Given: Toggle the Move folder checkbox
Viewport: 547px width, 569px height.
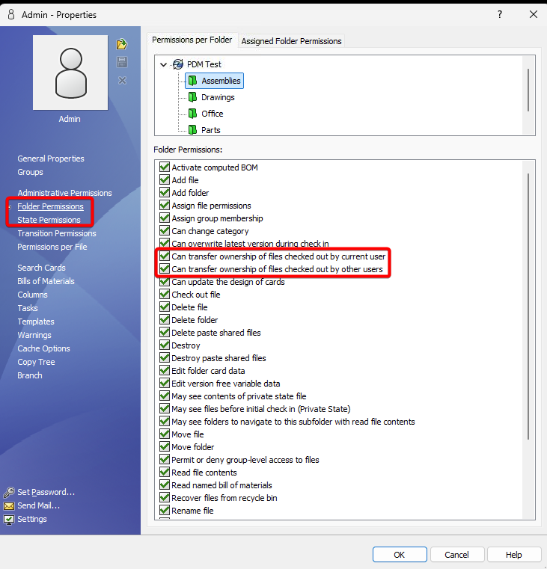Looking at the screenshot, I should click(165, 446).
